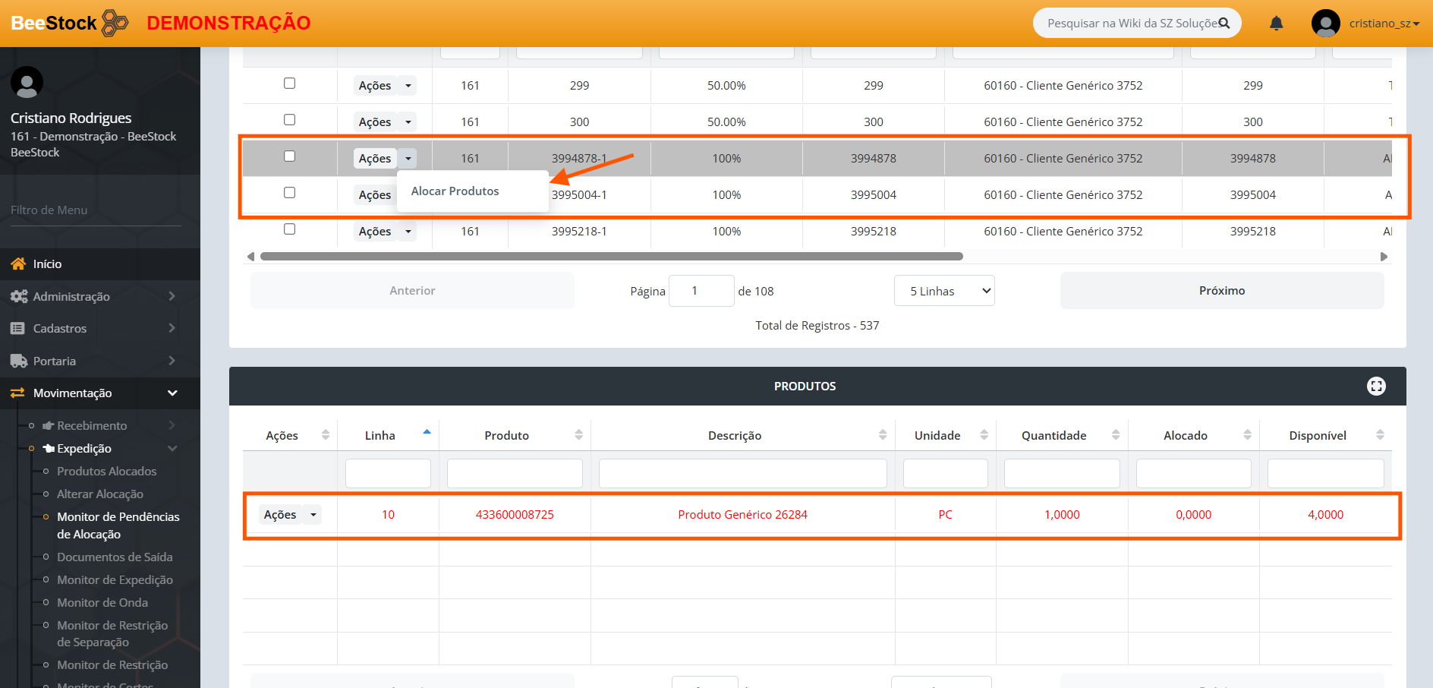The width and height of the screenshot is (1433, 688).
Task: Click the Página number input field
Action: tap(701, 291)
